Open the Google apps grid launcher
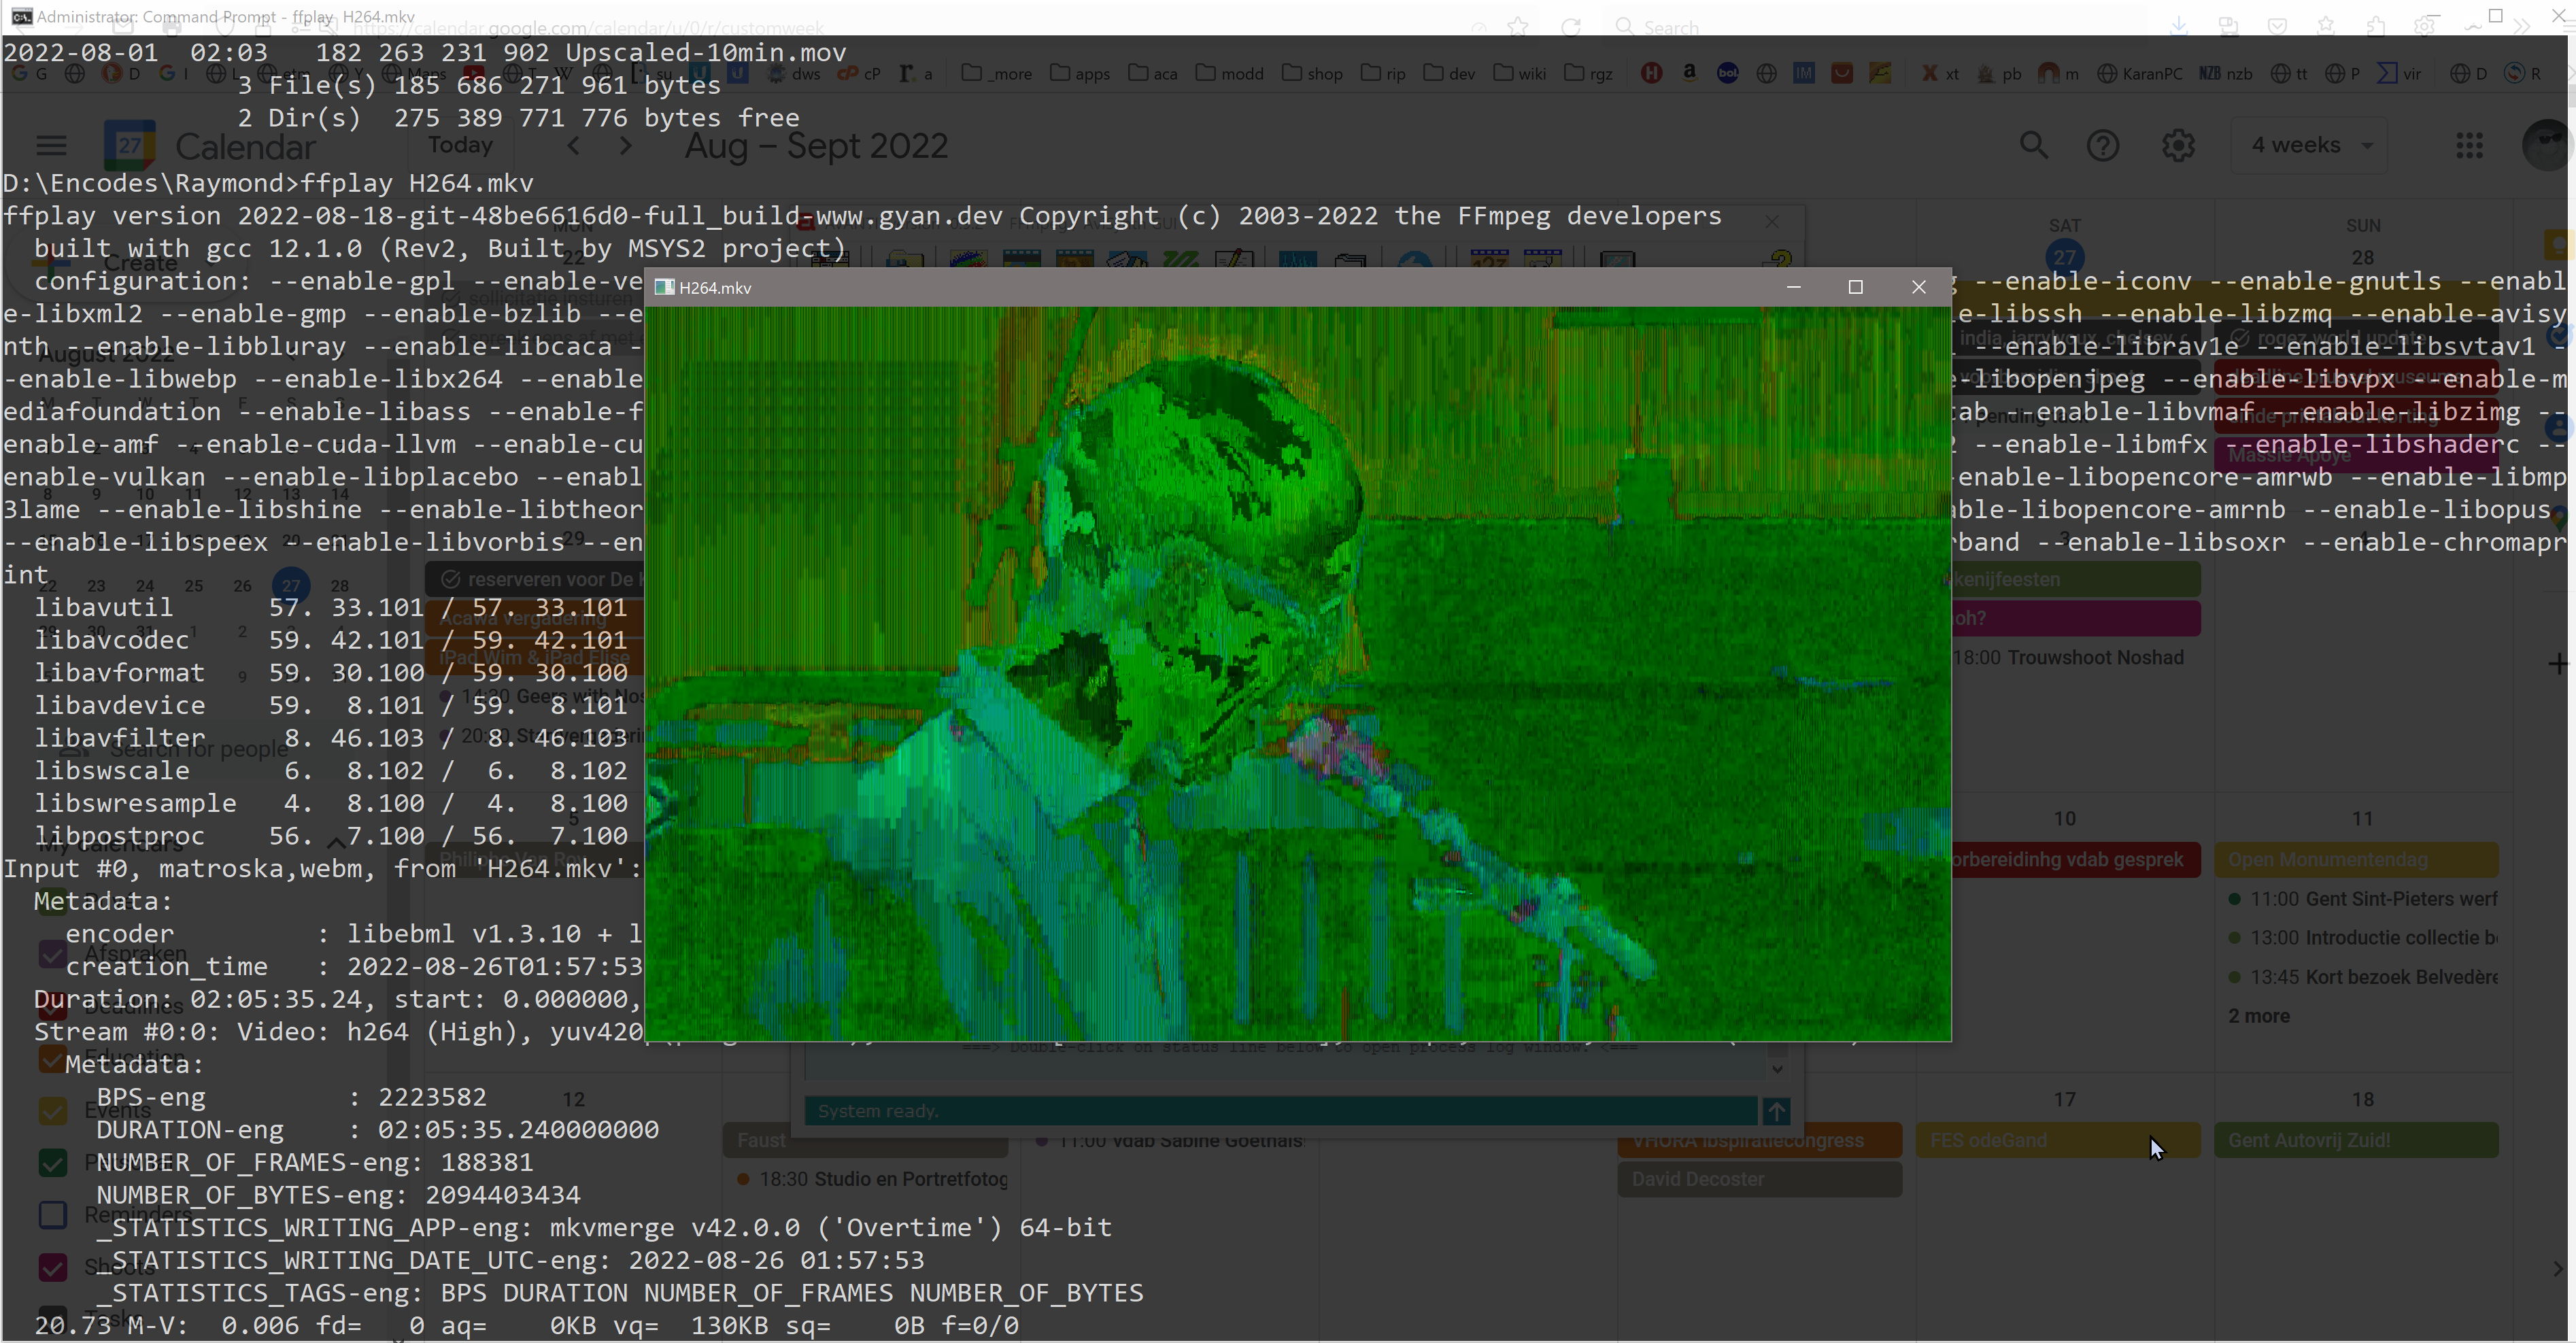Image resolution: width=2576 pixels, height=1343 pixels. (2469, 146)
